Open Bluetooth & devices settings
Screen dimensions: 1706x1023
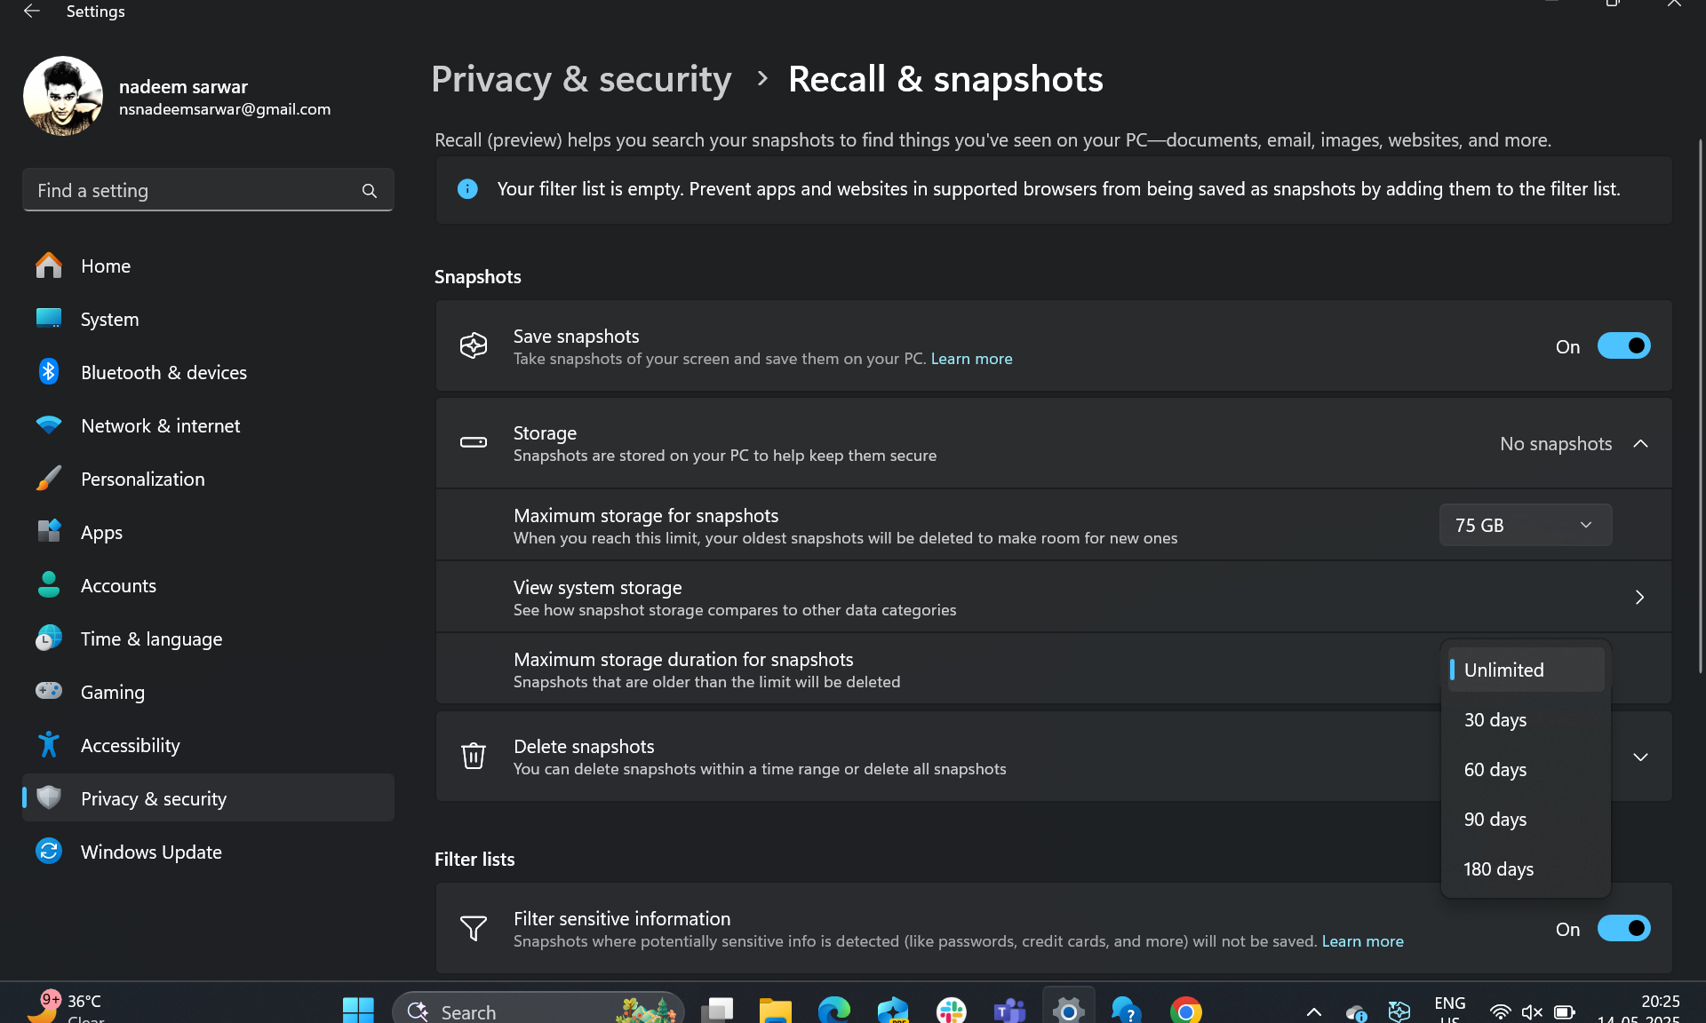(x=163, y=372)
